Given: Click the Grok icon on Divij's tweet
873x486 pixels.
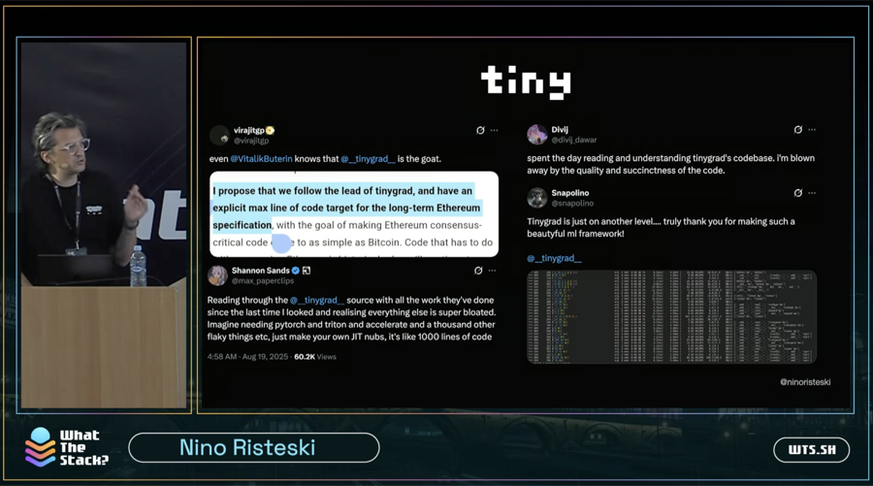Looking at the screenshot, I should tap(798, 130).
